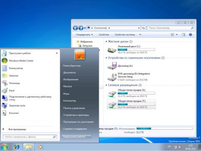
Task: Open Устройства и принтеры
Action: coord(76,115)
